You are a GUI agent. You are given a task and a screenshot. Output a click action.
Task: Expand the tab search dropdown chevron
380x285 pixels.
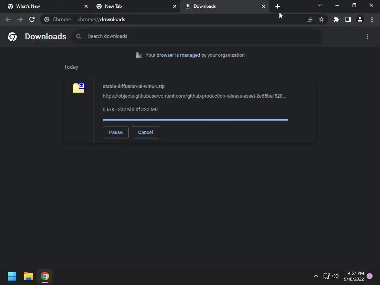(x=320, y=5)
